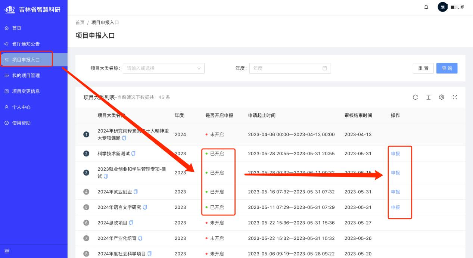Viewport: 473px width, 258px height.
Task: Navigate to 首页 via the breadcrumb
Action: (x=80, y=23)
